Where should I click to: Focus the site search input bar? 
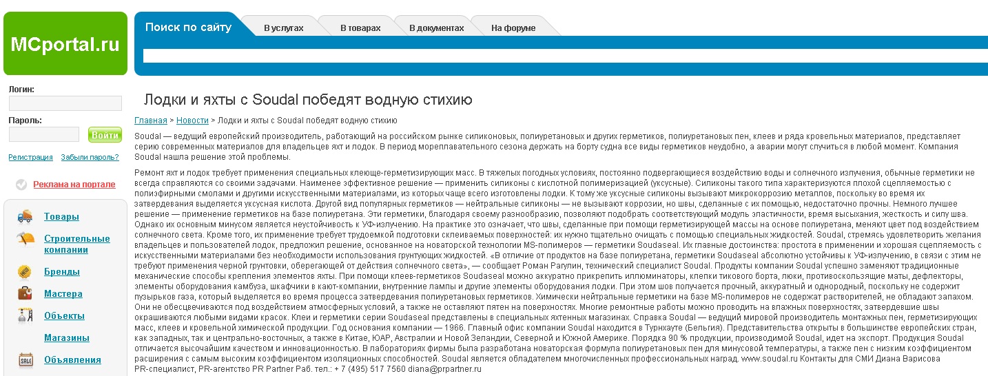(565, 56)
